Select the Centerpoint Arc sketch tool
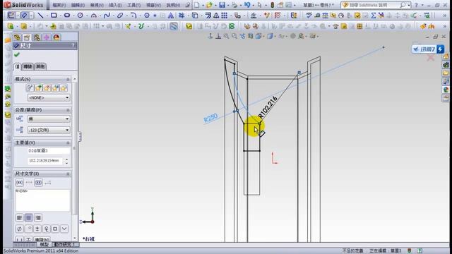Screen dimensions: 452x254 tap(94, 16)
